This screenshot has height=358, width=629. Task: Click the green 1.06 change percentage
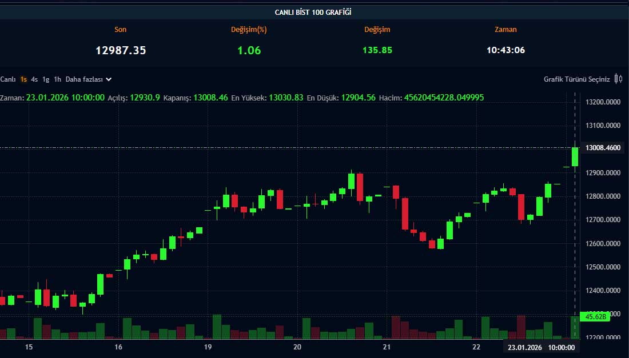coord(248,50)
